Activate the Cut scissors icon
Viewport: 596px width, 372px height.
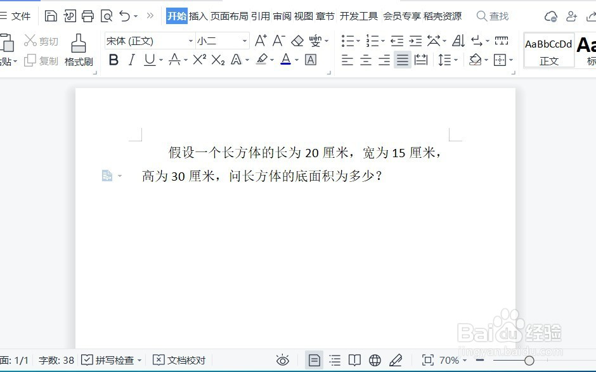(30, 40)
